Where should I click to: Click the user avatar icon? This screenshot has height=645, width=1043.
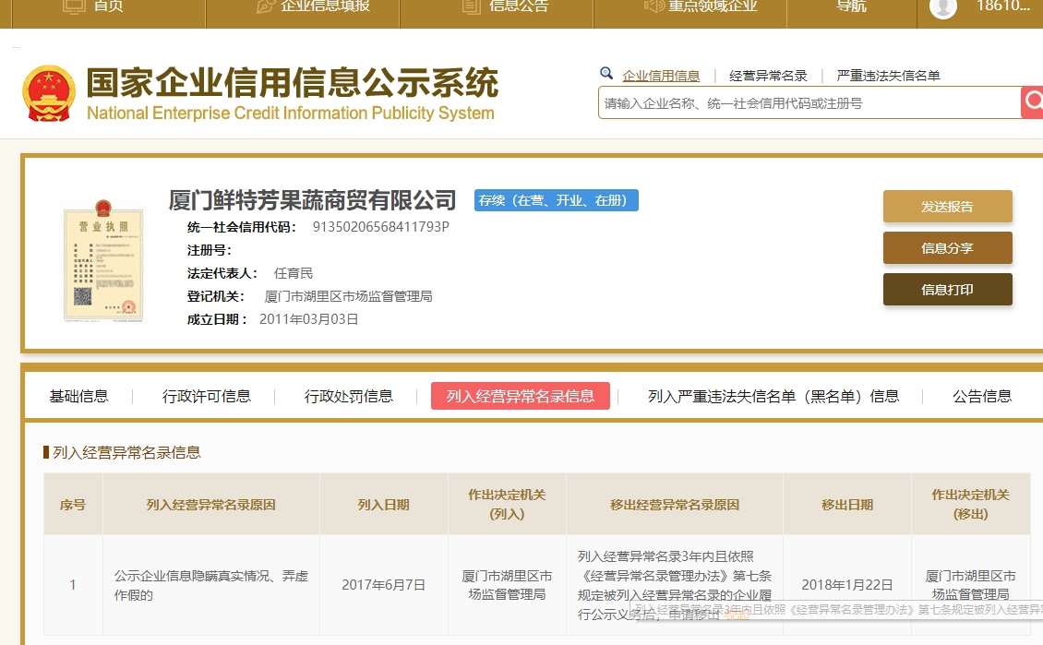click(942, 6)
